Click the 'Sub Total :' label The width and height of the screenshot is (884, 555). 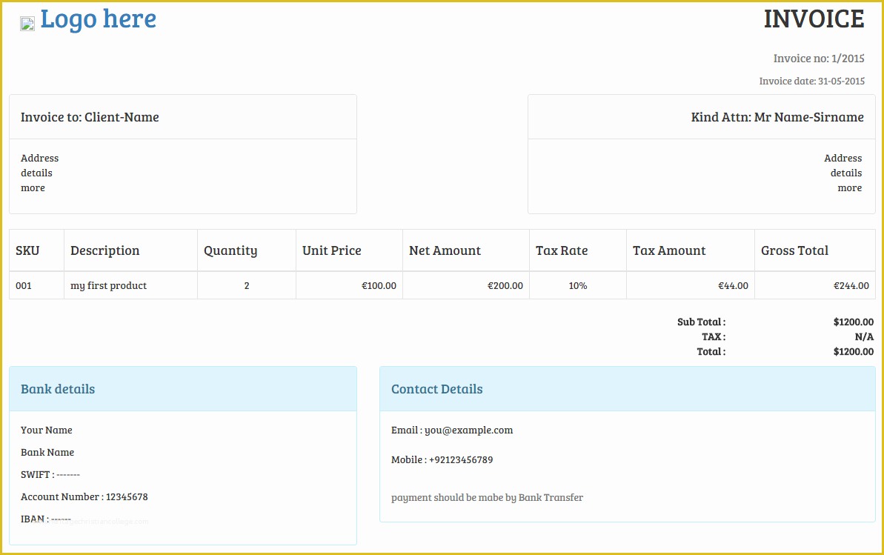pyautogui.click(x=701, y=322)
